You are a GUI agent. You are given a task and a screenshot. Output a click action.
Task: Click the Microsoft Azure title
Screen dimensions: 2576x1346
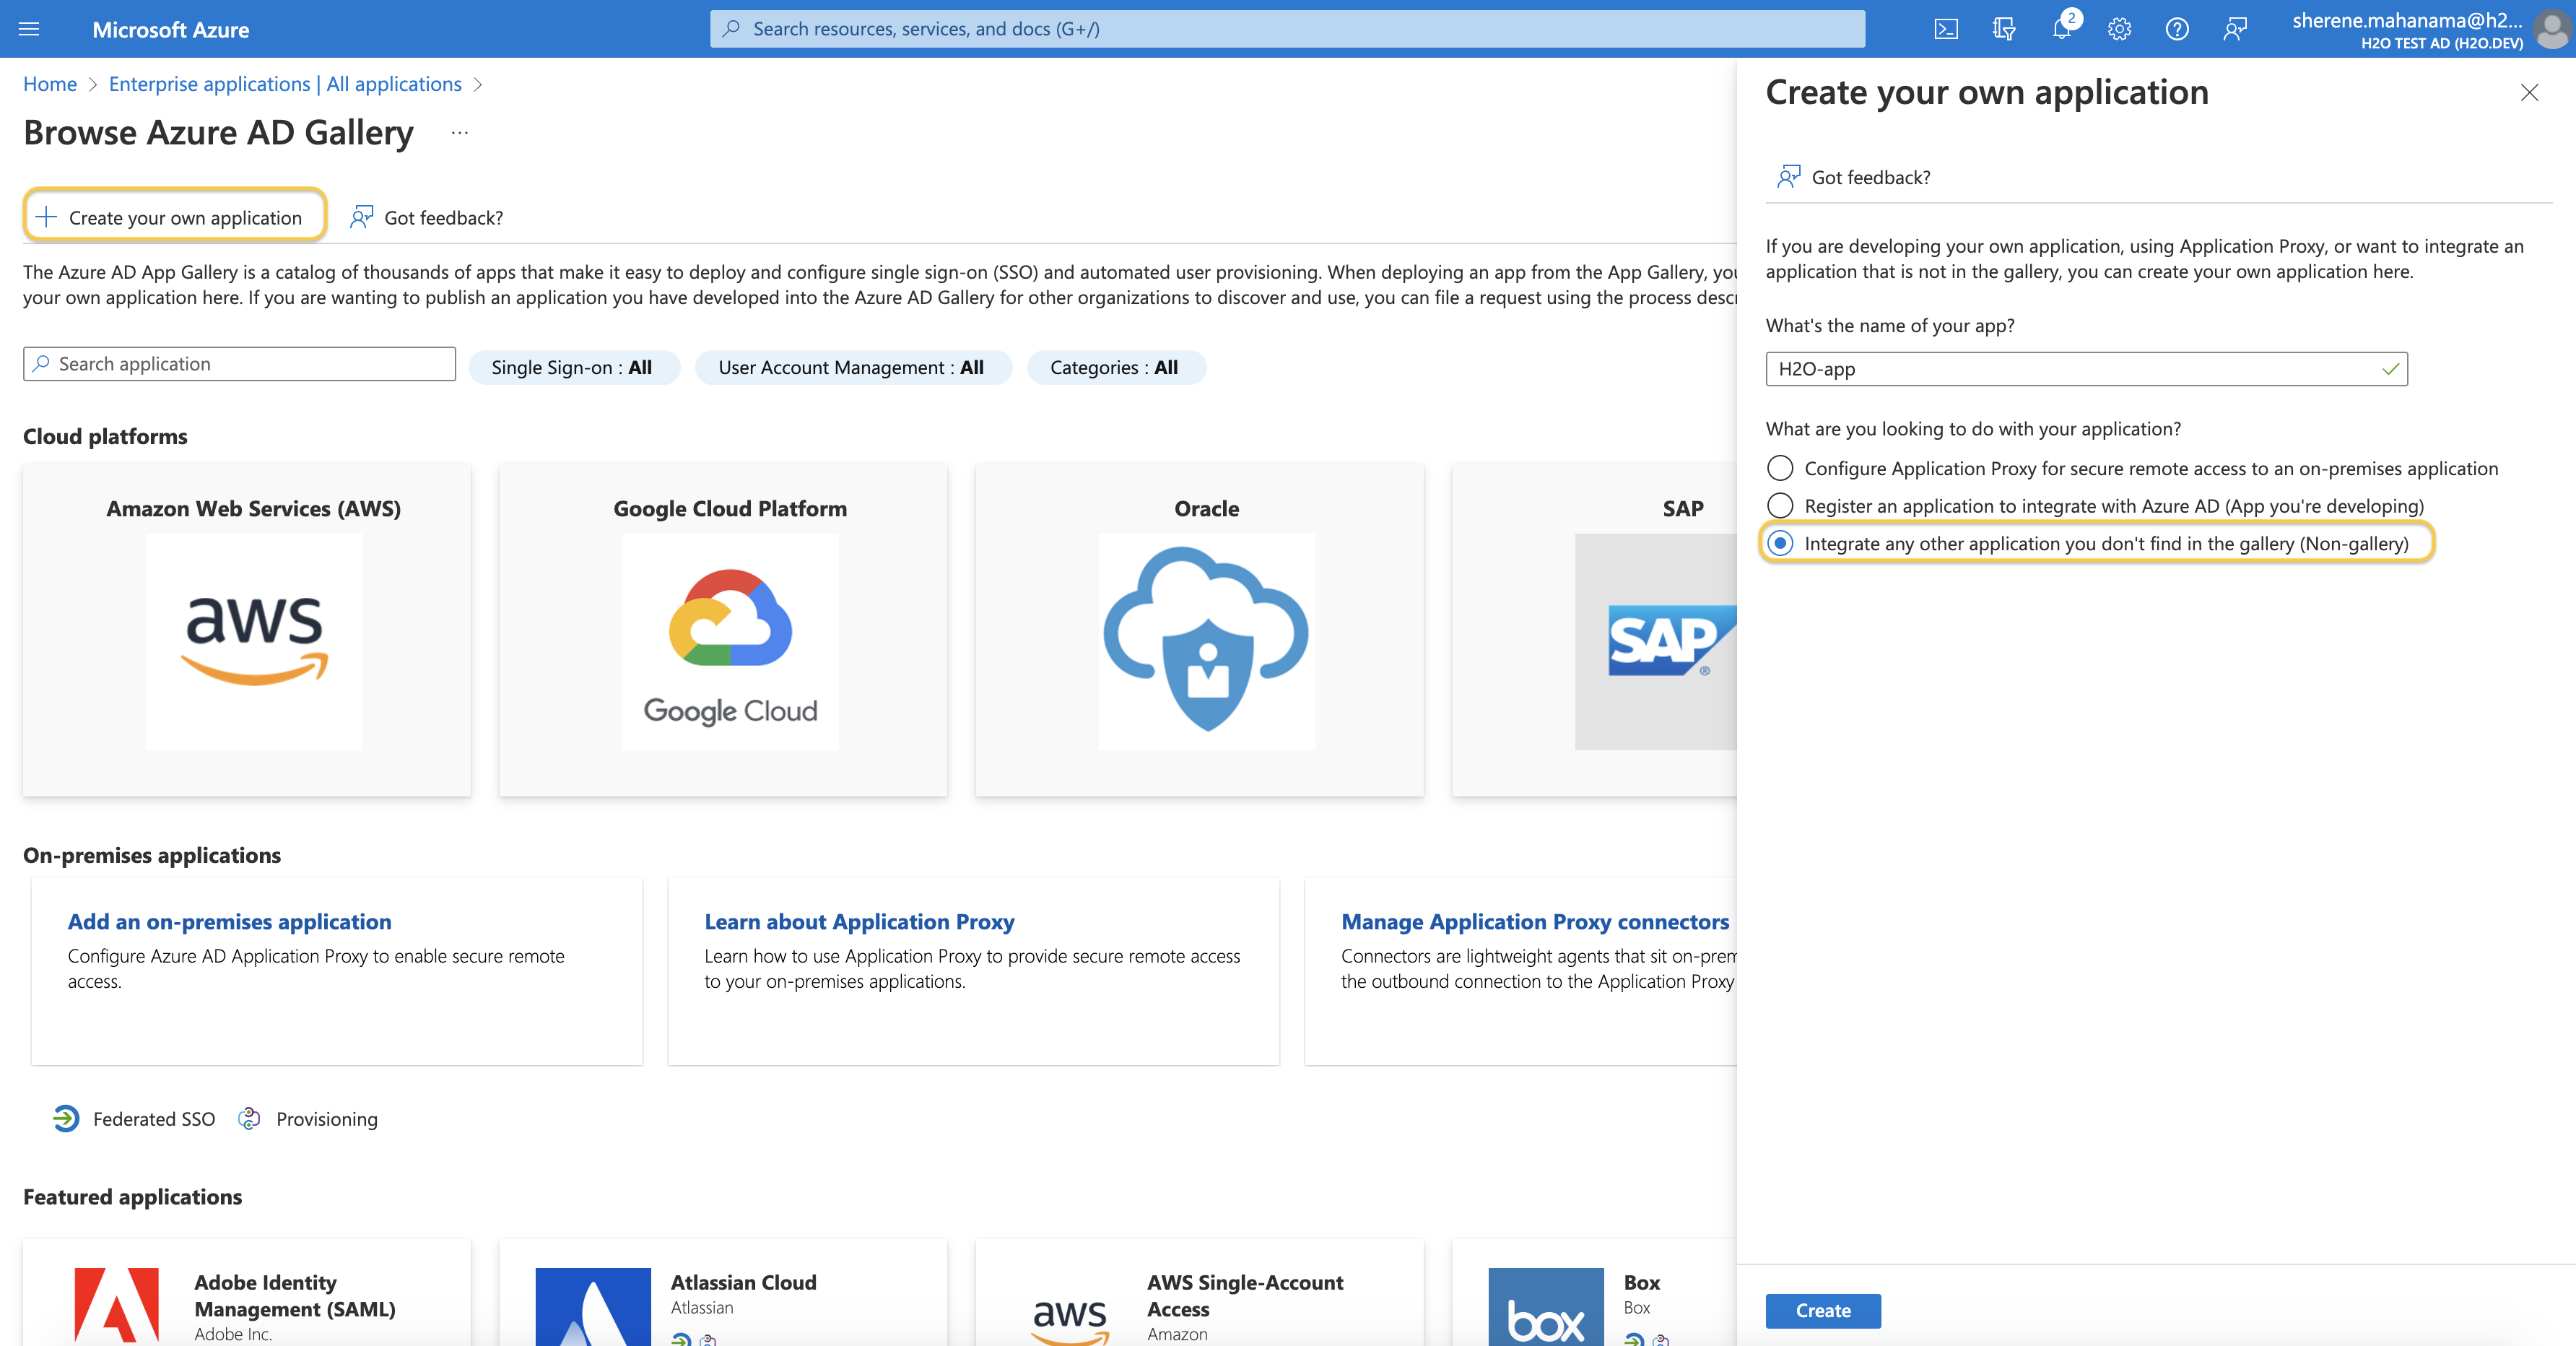[x=170, y=30]
